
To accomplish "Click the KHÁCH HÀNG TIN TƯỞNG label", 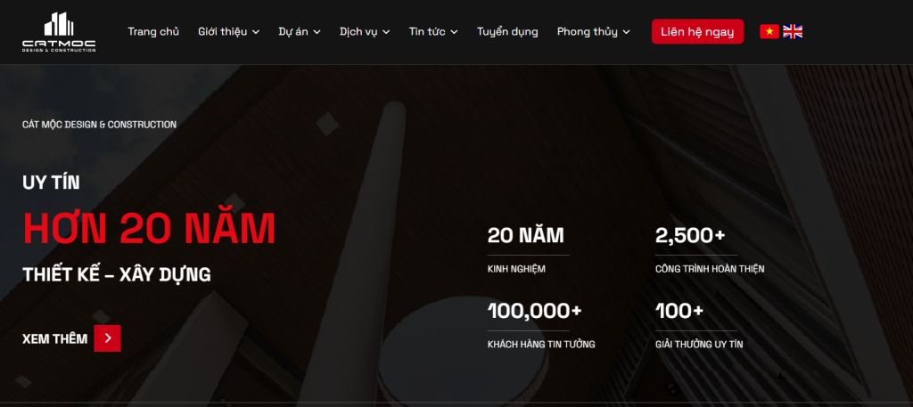I will click(541, 344).
